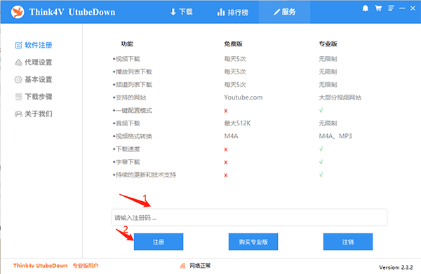Click the 持续的更新和技术支持 feature row
This screenshot has width=421, height=274.
(145, 174)
